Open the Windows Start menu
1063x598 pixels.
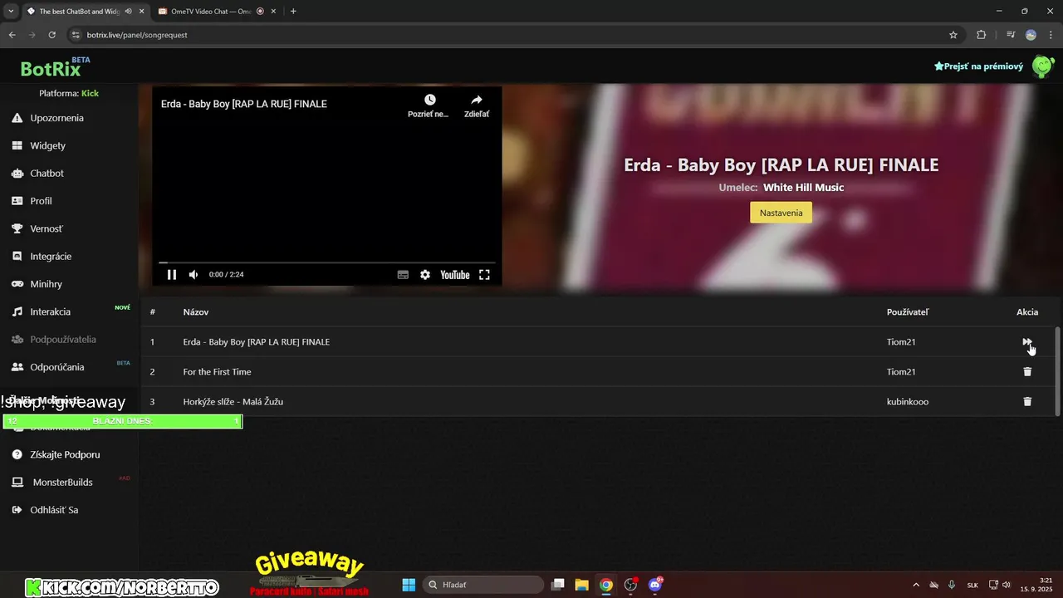point(409,585)
